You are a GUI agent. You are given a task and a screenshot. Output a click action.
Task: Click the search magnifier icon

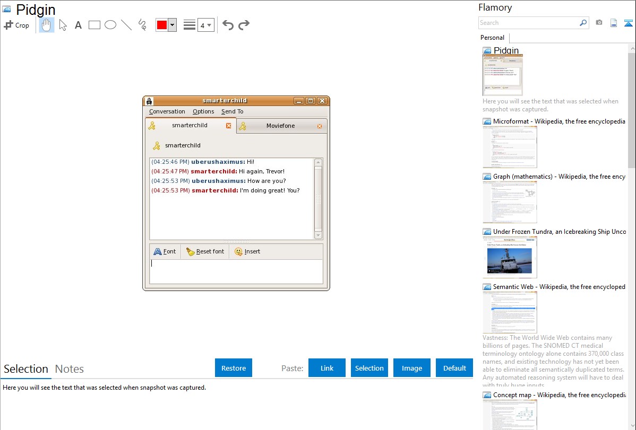point(583,23)
